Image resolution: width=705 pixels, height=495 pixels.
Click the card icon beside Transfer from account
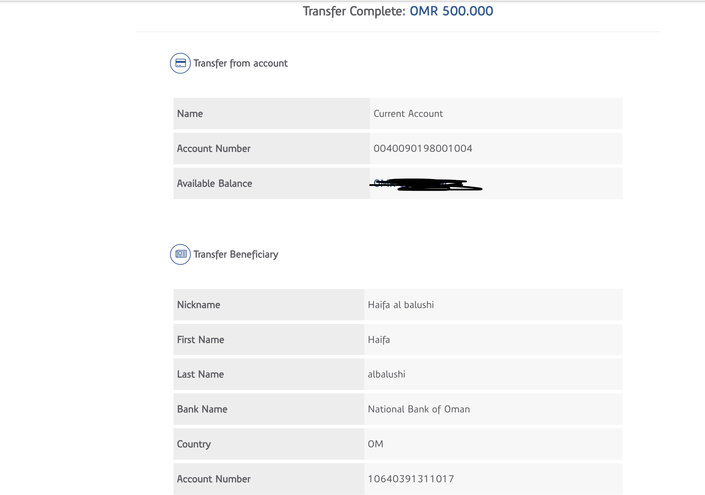[x=180, y=63]
